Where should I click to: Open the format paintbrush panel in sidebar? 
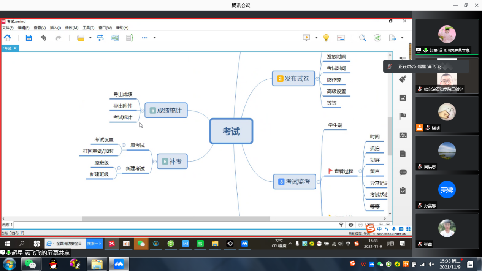click(x=403, y=79)
